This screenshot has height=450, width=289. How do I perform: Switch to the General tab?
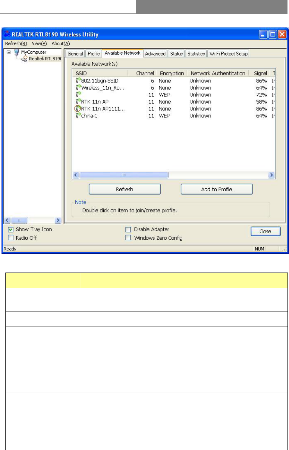point(75,54)
